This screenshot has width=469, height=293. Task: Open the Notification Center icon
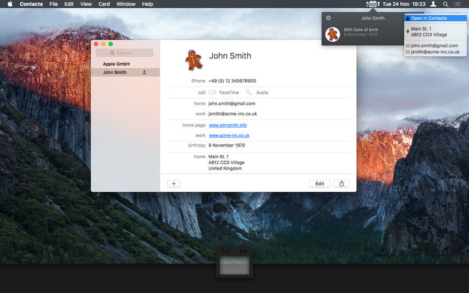(x=457, y=4)
